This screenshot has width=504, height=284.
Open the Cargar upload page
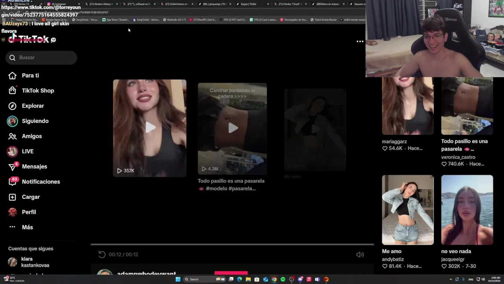[24, 197]
